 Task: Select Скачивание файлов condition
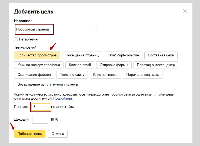click(34, 75)
